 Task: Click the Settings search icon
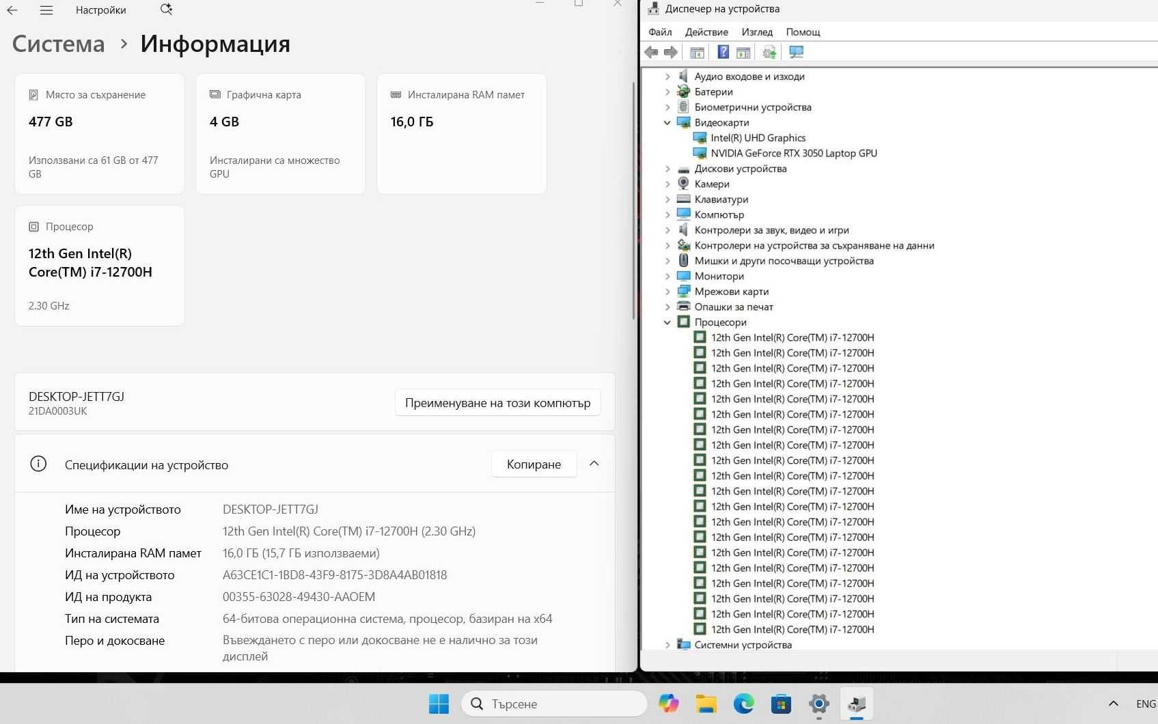coord(166,10)
